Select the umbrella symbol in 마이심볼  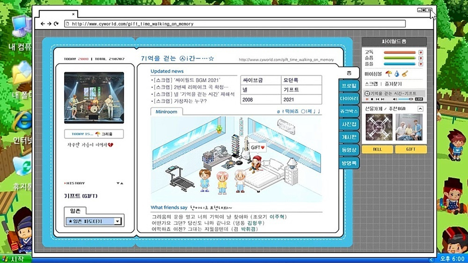click(388, 73)
